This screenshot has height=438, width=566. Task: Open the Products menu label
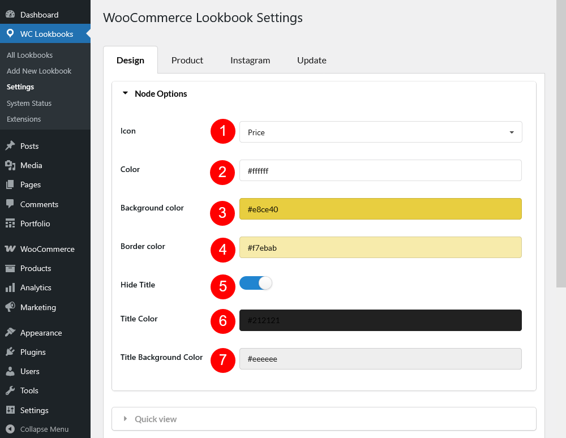pyautogui.click(x=36, y=268)
